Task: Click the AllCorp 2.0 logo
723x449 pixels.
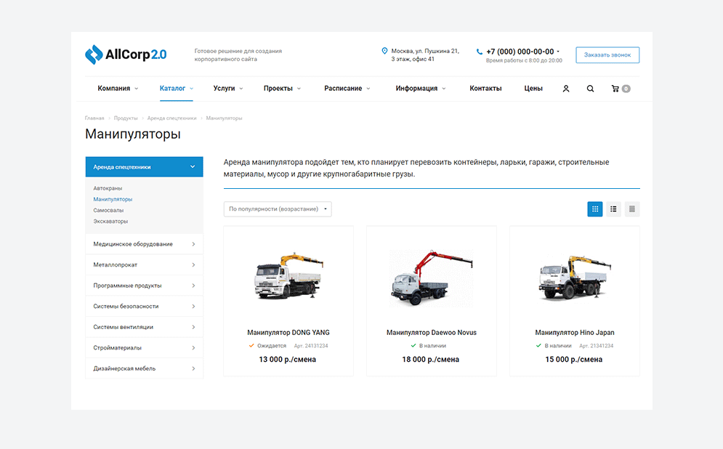Action: 126,54
